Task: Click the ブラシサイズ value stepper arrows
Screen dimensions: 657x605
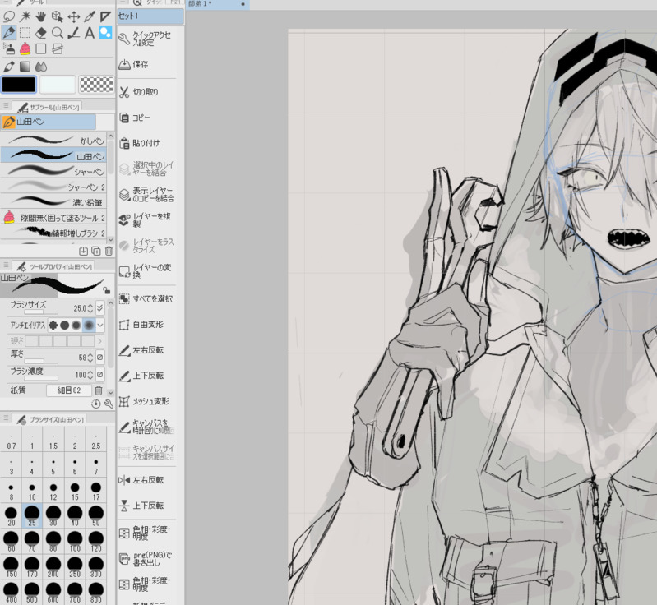Action: point(90,309)
